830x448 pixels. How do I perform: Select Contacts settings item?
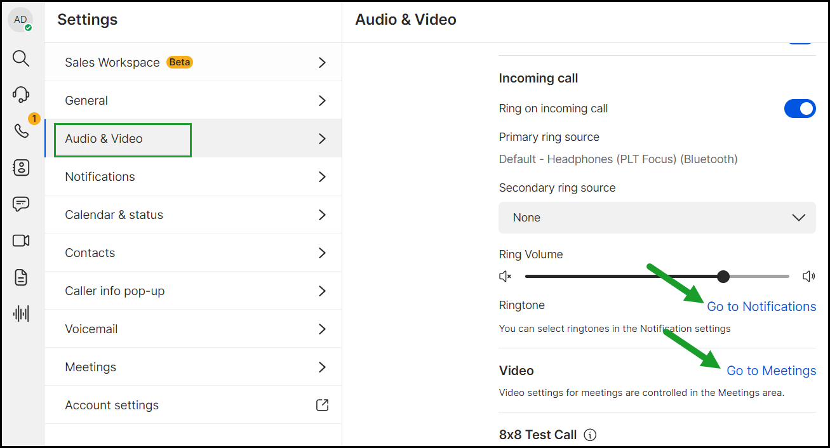click(x=193, y=253)
